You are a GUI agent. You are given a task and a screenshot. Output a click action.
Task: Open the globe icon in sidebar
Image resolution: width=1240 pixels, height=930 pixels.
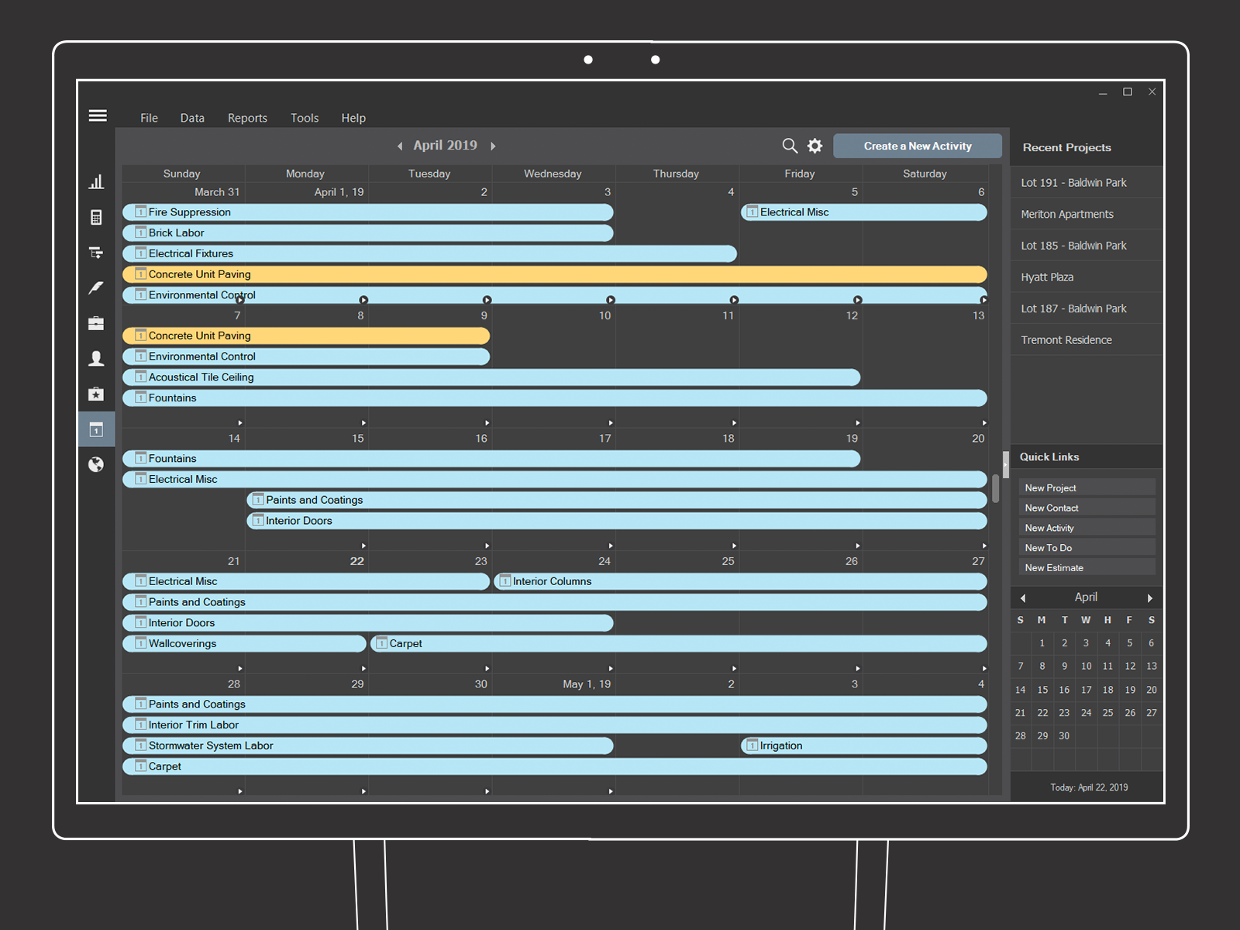96,464
